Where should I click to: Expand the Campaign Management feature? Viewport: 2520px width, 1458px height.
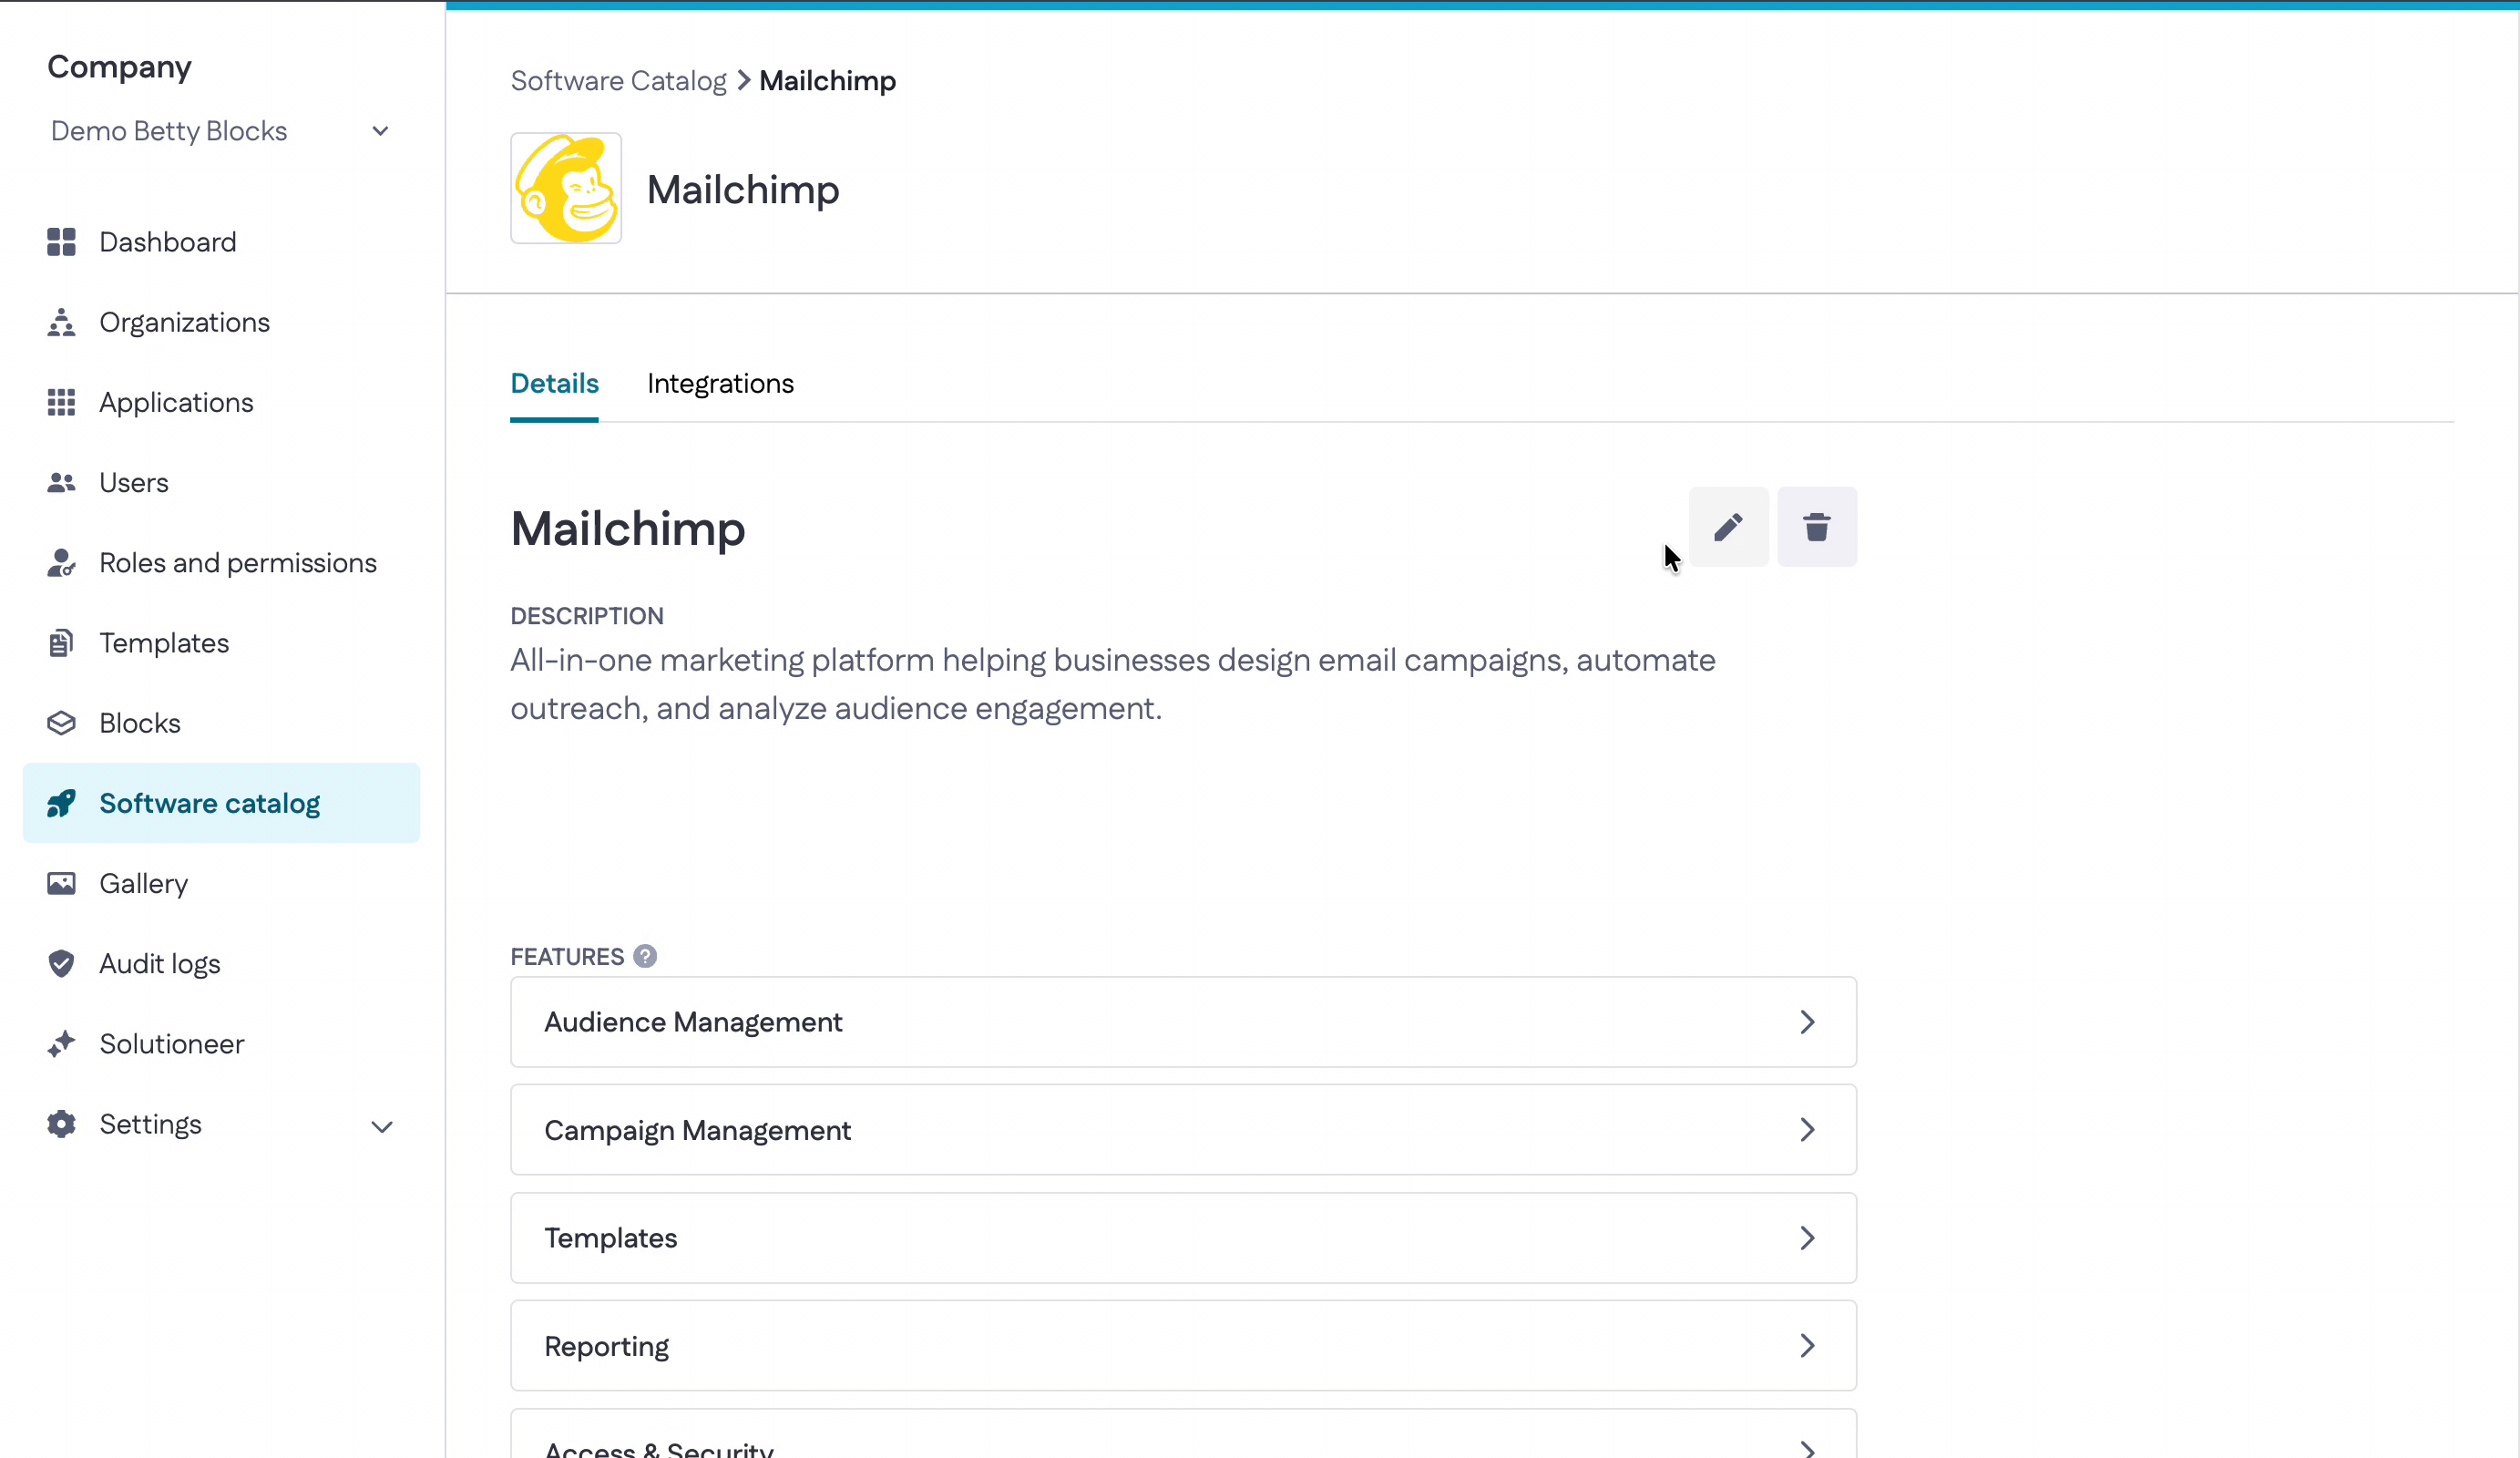tap(1183, 1129)
